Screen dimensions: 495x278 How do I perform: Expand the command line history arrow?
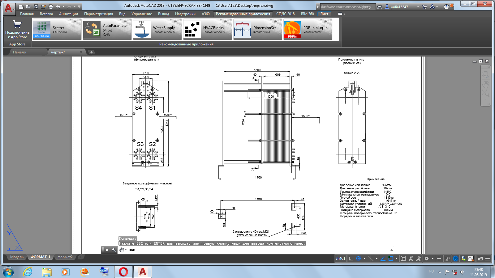click(x=391, y=250)
